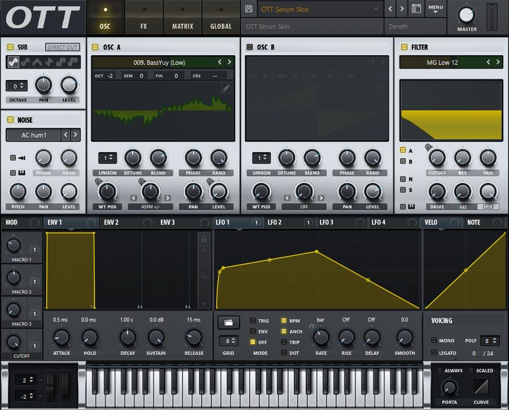Open the MG Low 12 filter type menu
509x410 pixels.
click(x=442, y=62)
